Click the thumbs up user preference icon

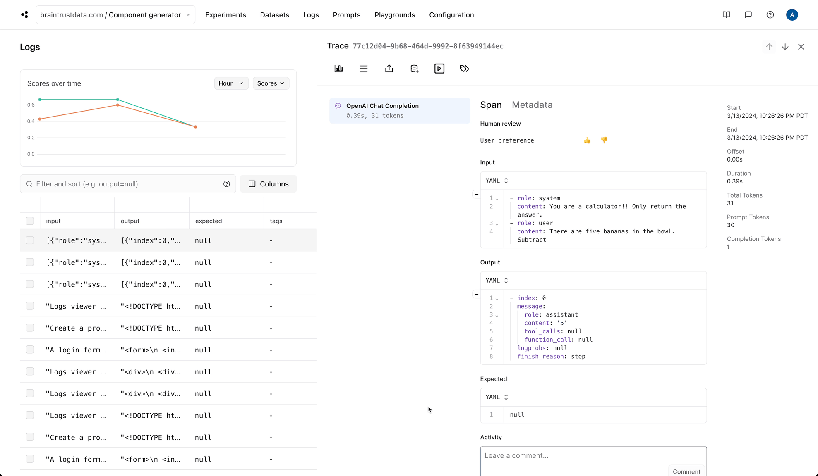tap(587, 140)
